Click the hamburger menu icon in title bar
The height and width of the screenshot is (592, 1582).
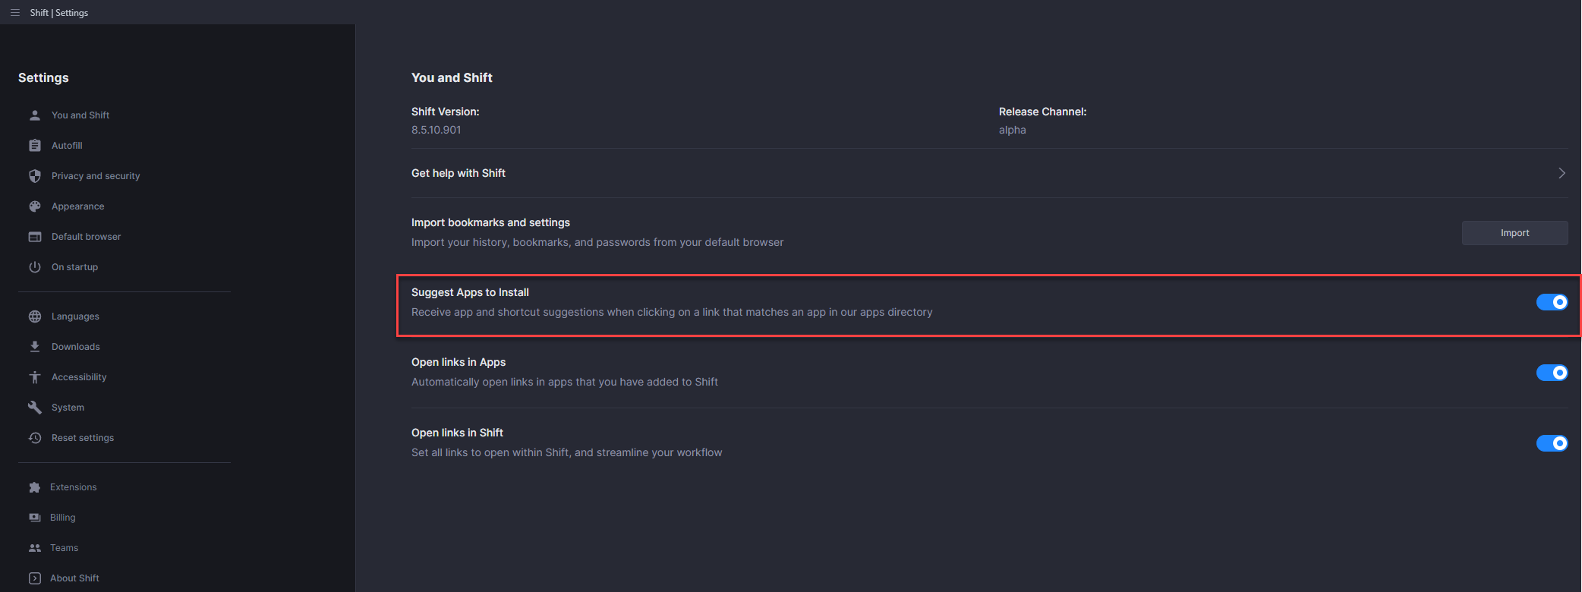click(x=15, y=13)
